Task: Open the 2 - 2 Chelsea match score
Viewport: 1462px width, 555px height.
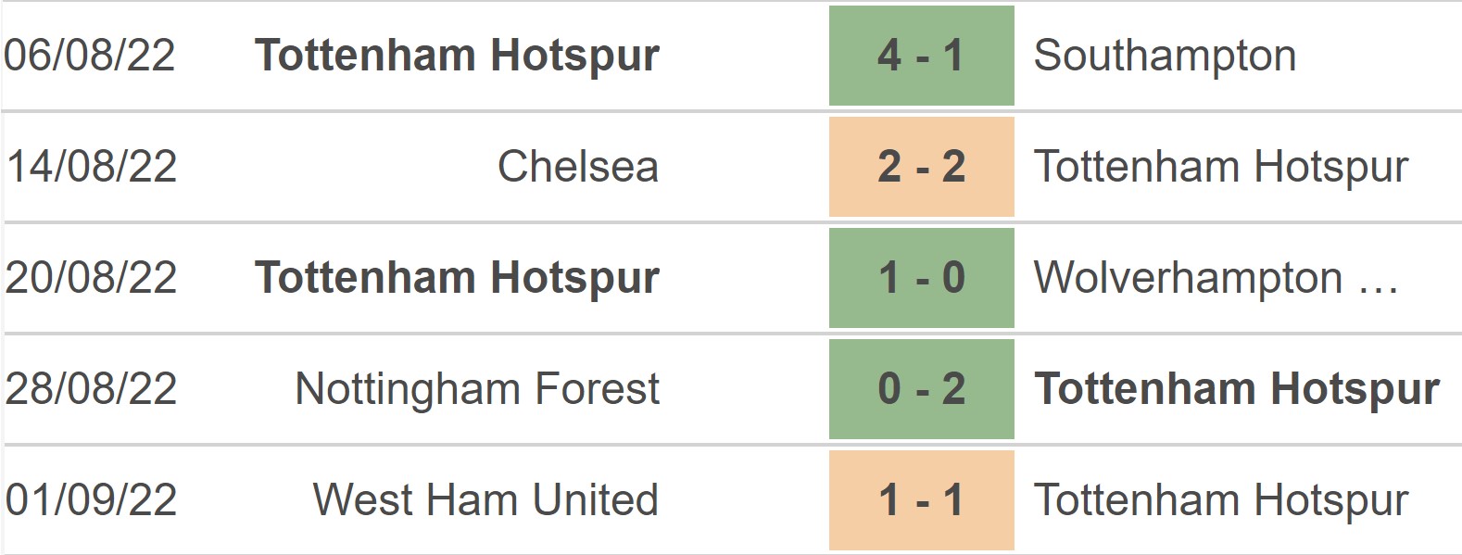Action: click(921, 167)
